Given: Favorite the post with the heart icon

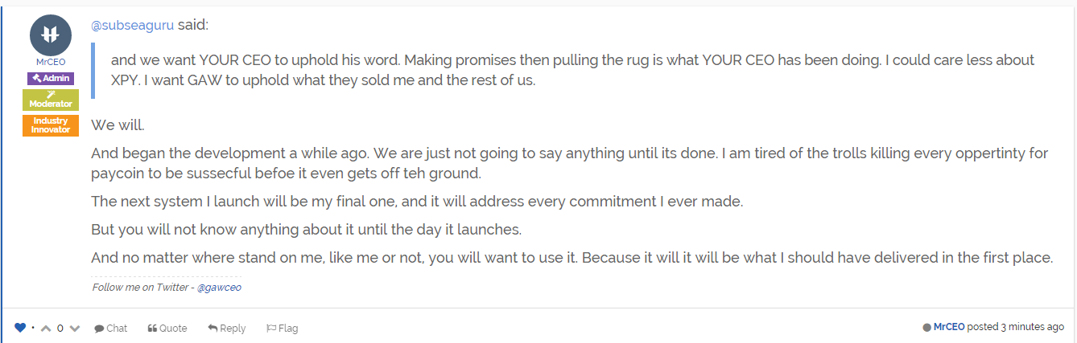Looking at the screenshot, I should click(x=20, y=328).
